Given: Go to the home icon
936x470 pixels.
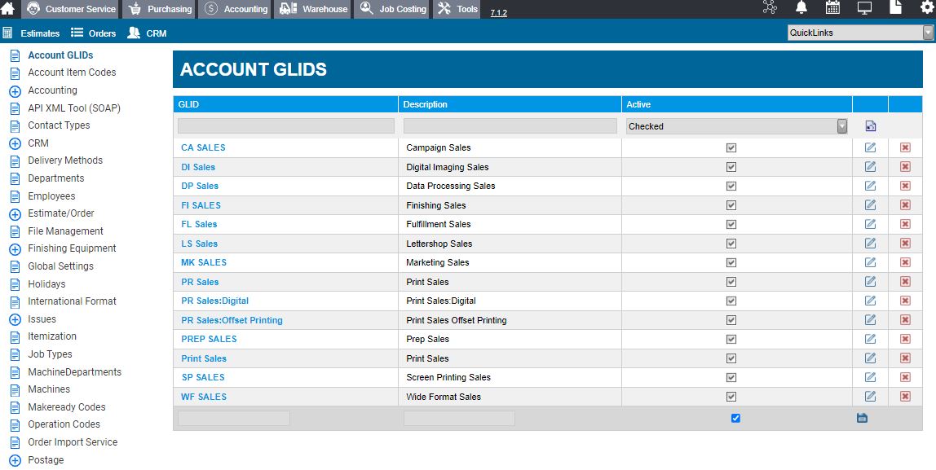Looking at the screenshot, I should (x=8, y=8).
